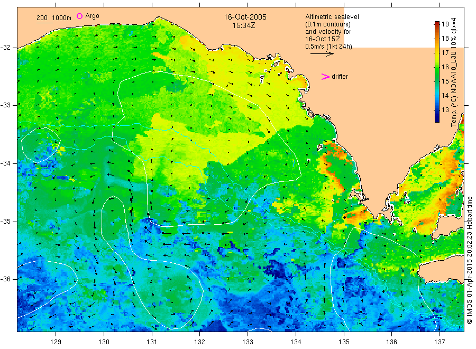The image size is (476, 349).
Task: Click the color bar value 15
Action: [x=445, y=81]
